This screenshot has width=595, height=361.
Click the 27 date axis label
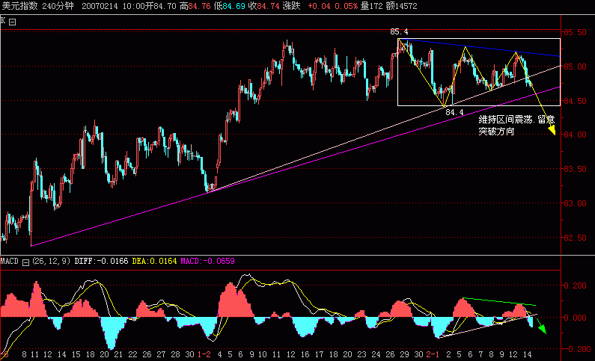click(161, 354)
